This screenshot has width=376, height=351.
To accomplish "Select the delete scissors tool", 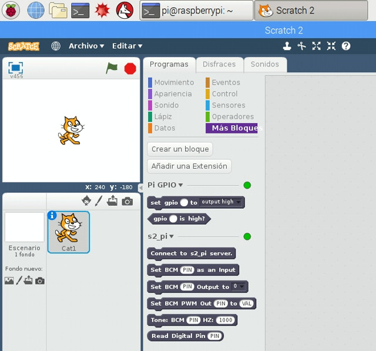I will point(301,46).
